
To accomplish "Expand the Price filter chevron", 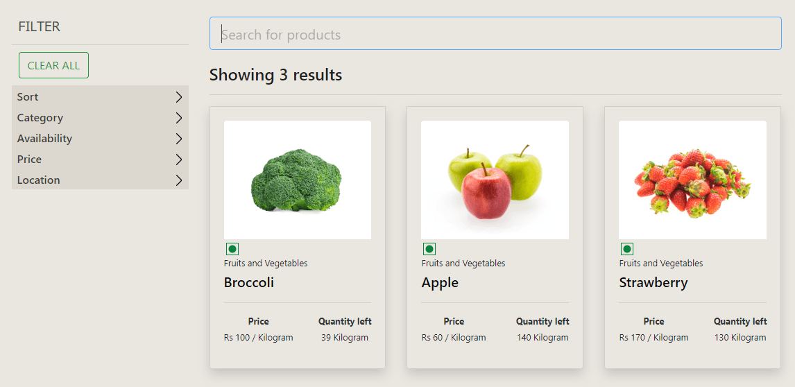I will point(178,160).
